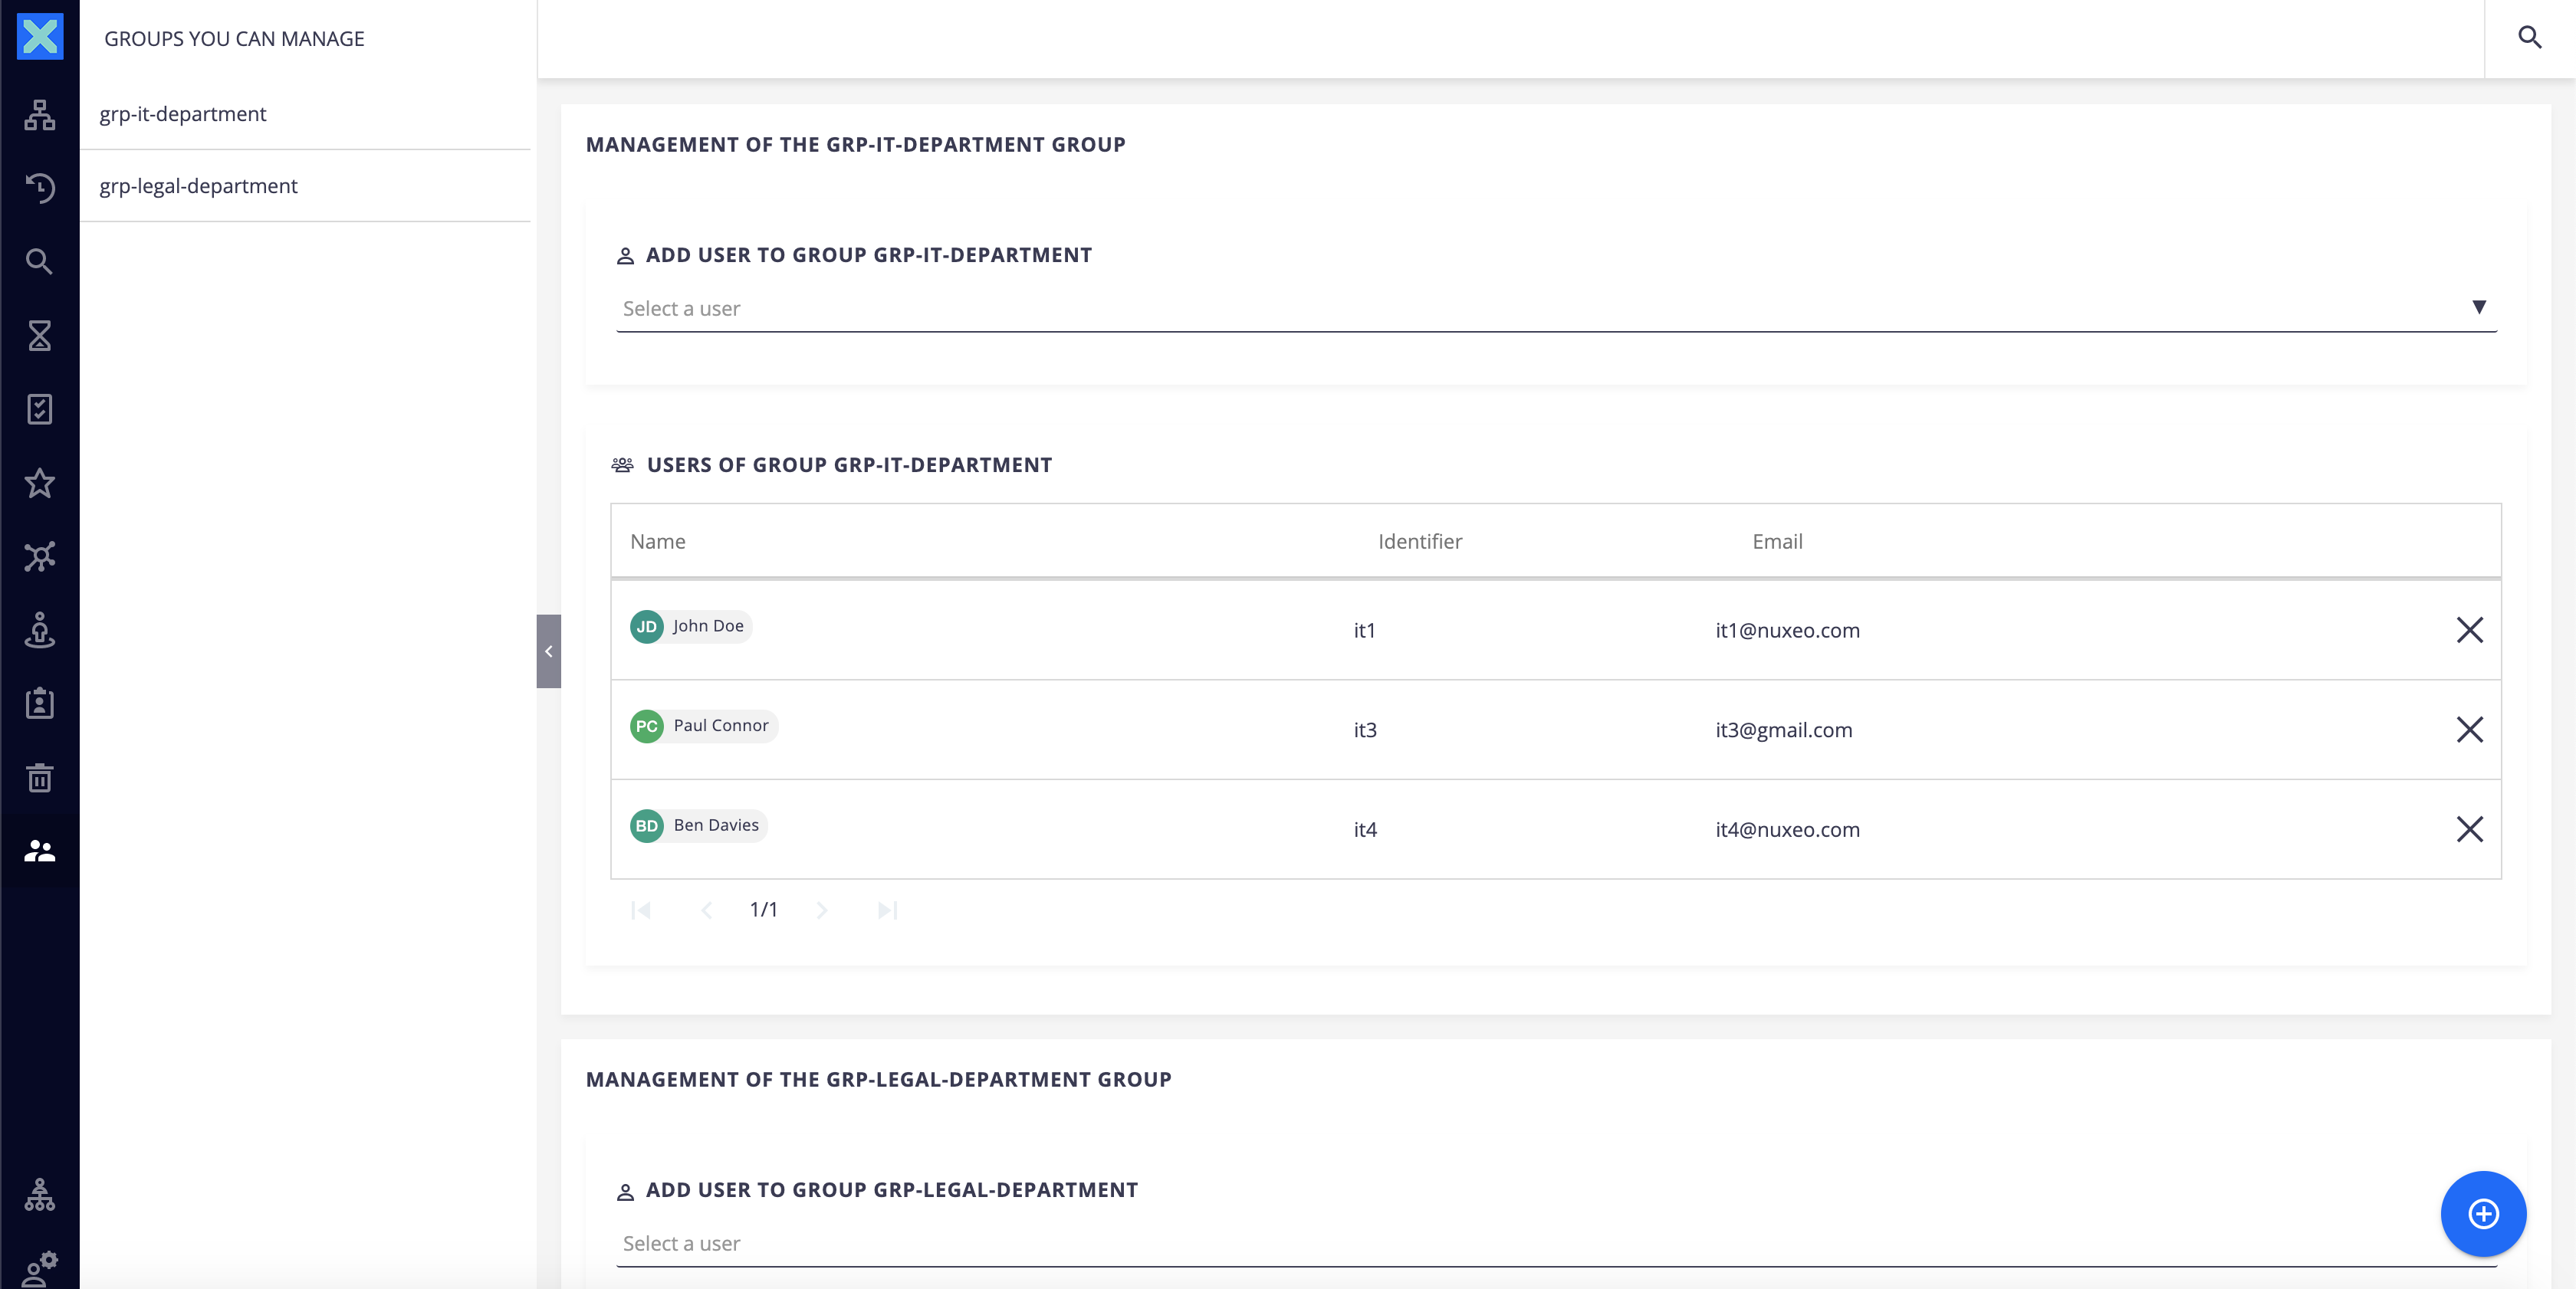Collapse the side drawer panel
The height and width of the screenshot is (1289, 2576).
click(x=549, y=651)
